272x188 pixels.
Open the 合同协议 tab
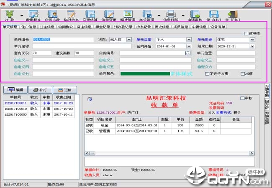(66, 27)
